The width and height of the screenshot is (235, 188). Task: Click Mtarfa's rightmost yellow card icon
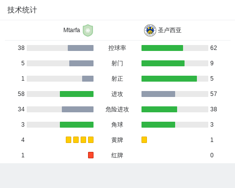tap(91, 140)
